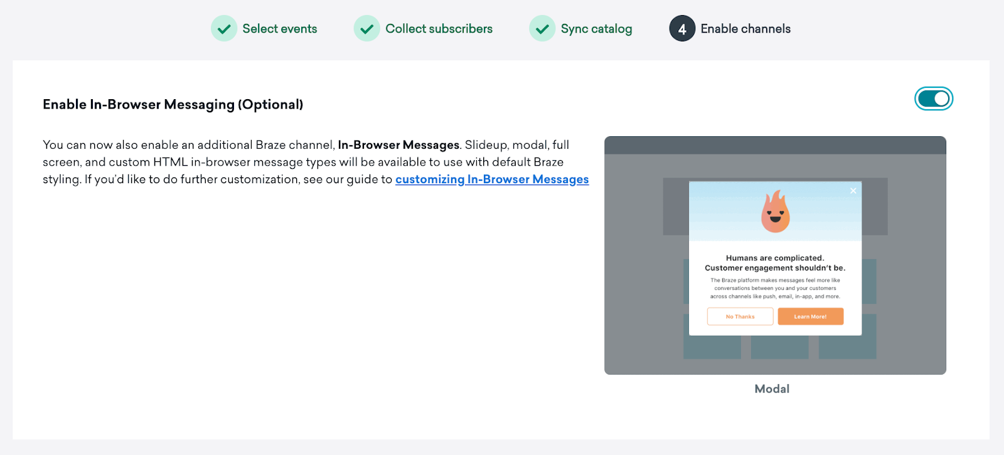Image resolution: width=1004 pixels, height=455 pixels.
Task: Go to the Collect subscribers step
Action: (x=439, y=29)
